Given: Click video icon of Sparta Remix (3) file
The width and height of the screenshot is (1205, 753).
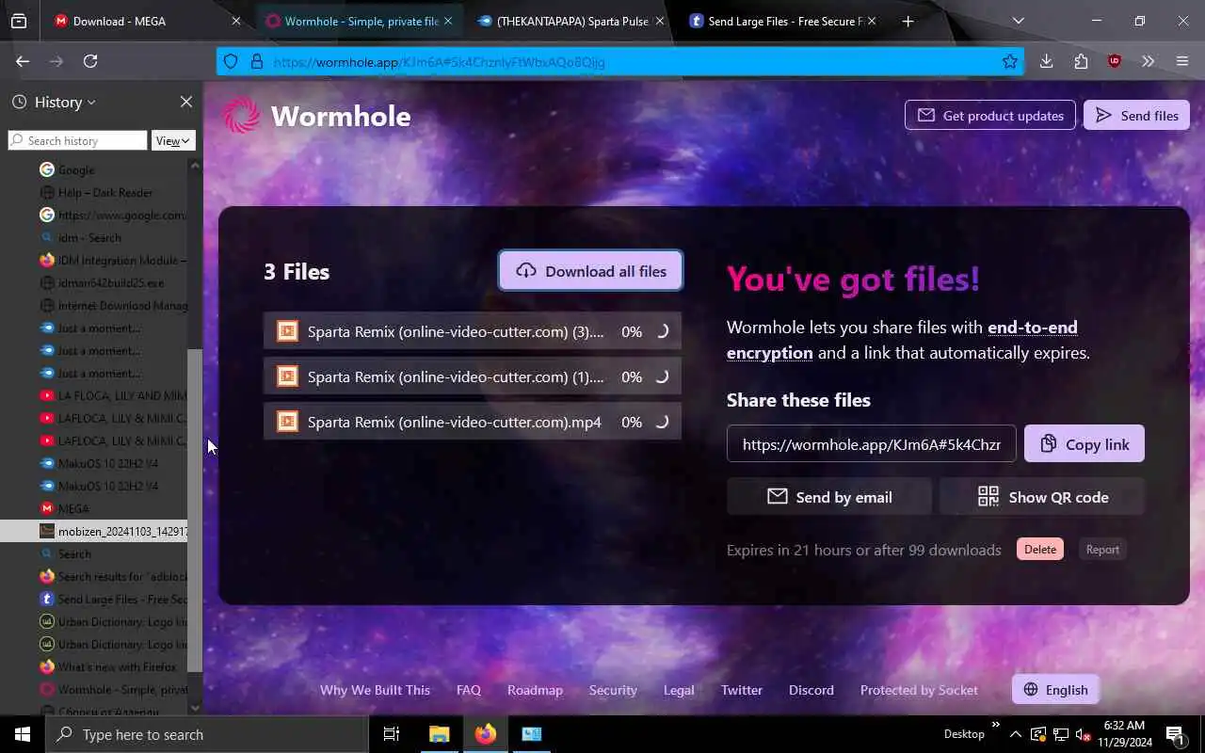Looking at the screenshot, I should 287,331.
